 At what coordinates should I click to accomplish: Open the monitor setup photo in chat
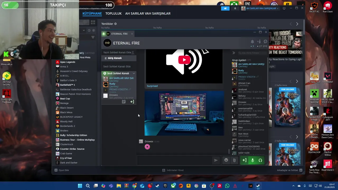184,113
